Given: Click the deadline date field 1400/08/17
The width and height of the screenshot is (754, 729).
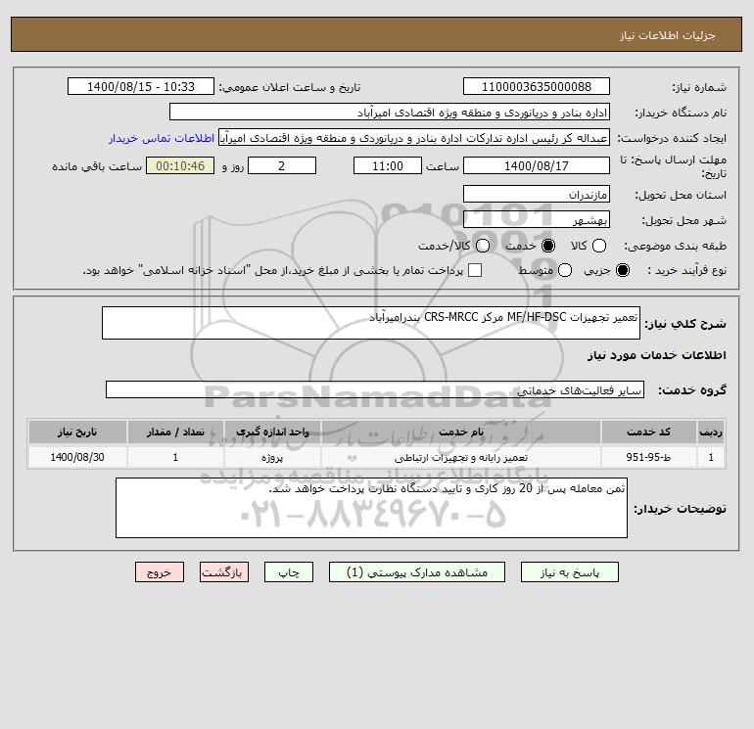Looking at the screenshot, I should click(537, 165).
